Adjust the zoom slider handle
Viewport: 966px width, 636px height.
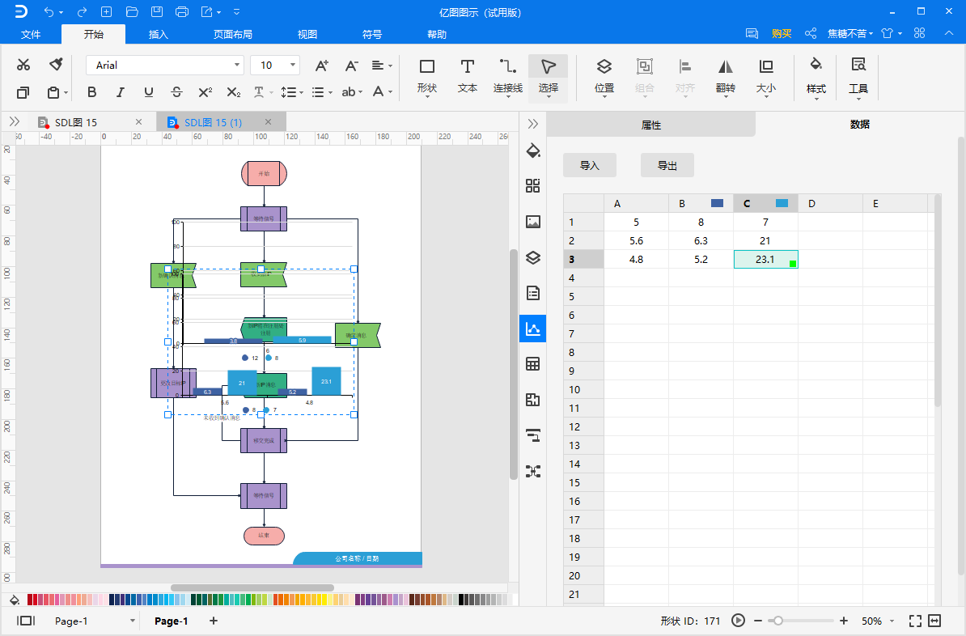point(778,621)
